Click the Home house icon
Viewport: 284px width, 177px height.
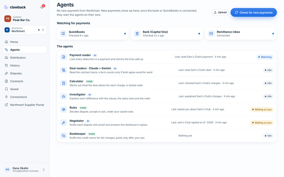click(6, 42)
